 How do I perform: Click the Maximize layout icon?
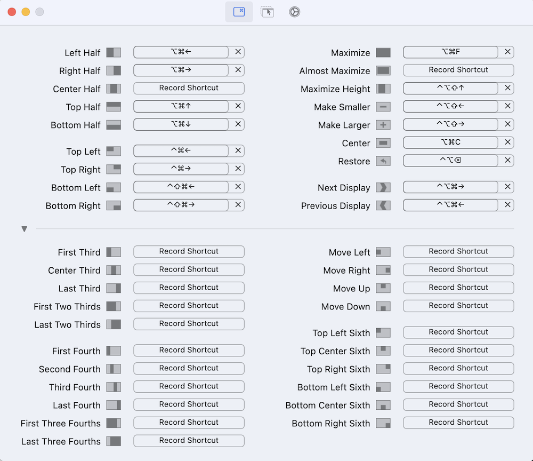pos(383,52)
